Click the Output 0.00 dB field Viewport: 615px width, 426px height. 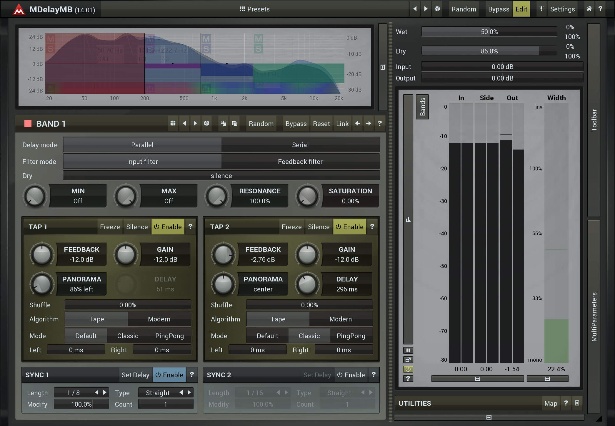[x=502, y=78]
